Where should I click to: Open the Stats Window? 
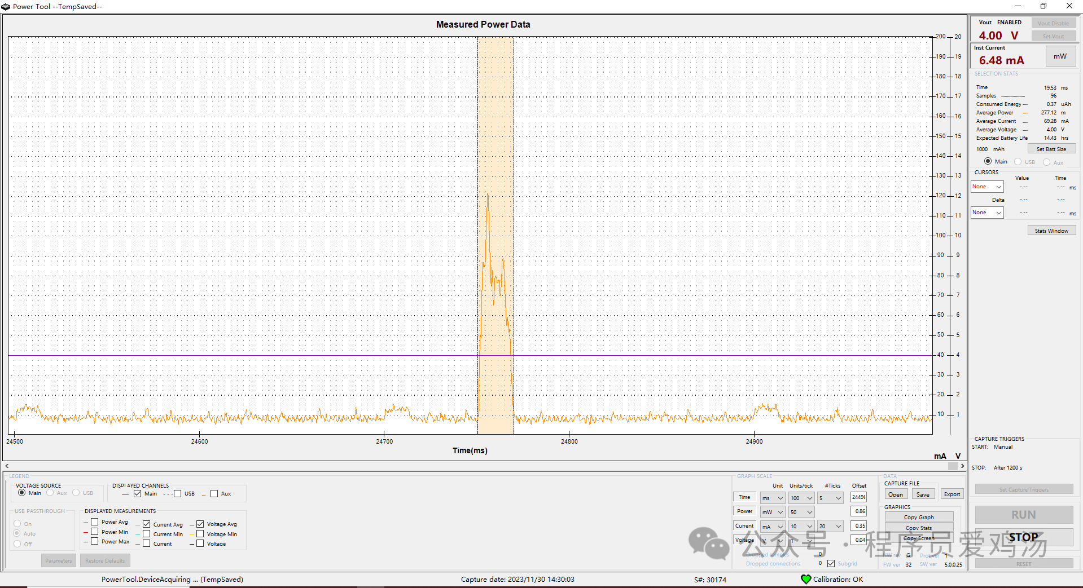click(x=1051, y=231)
